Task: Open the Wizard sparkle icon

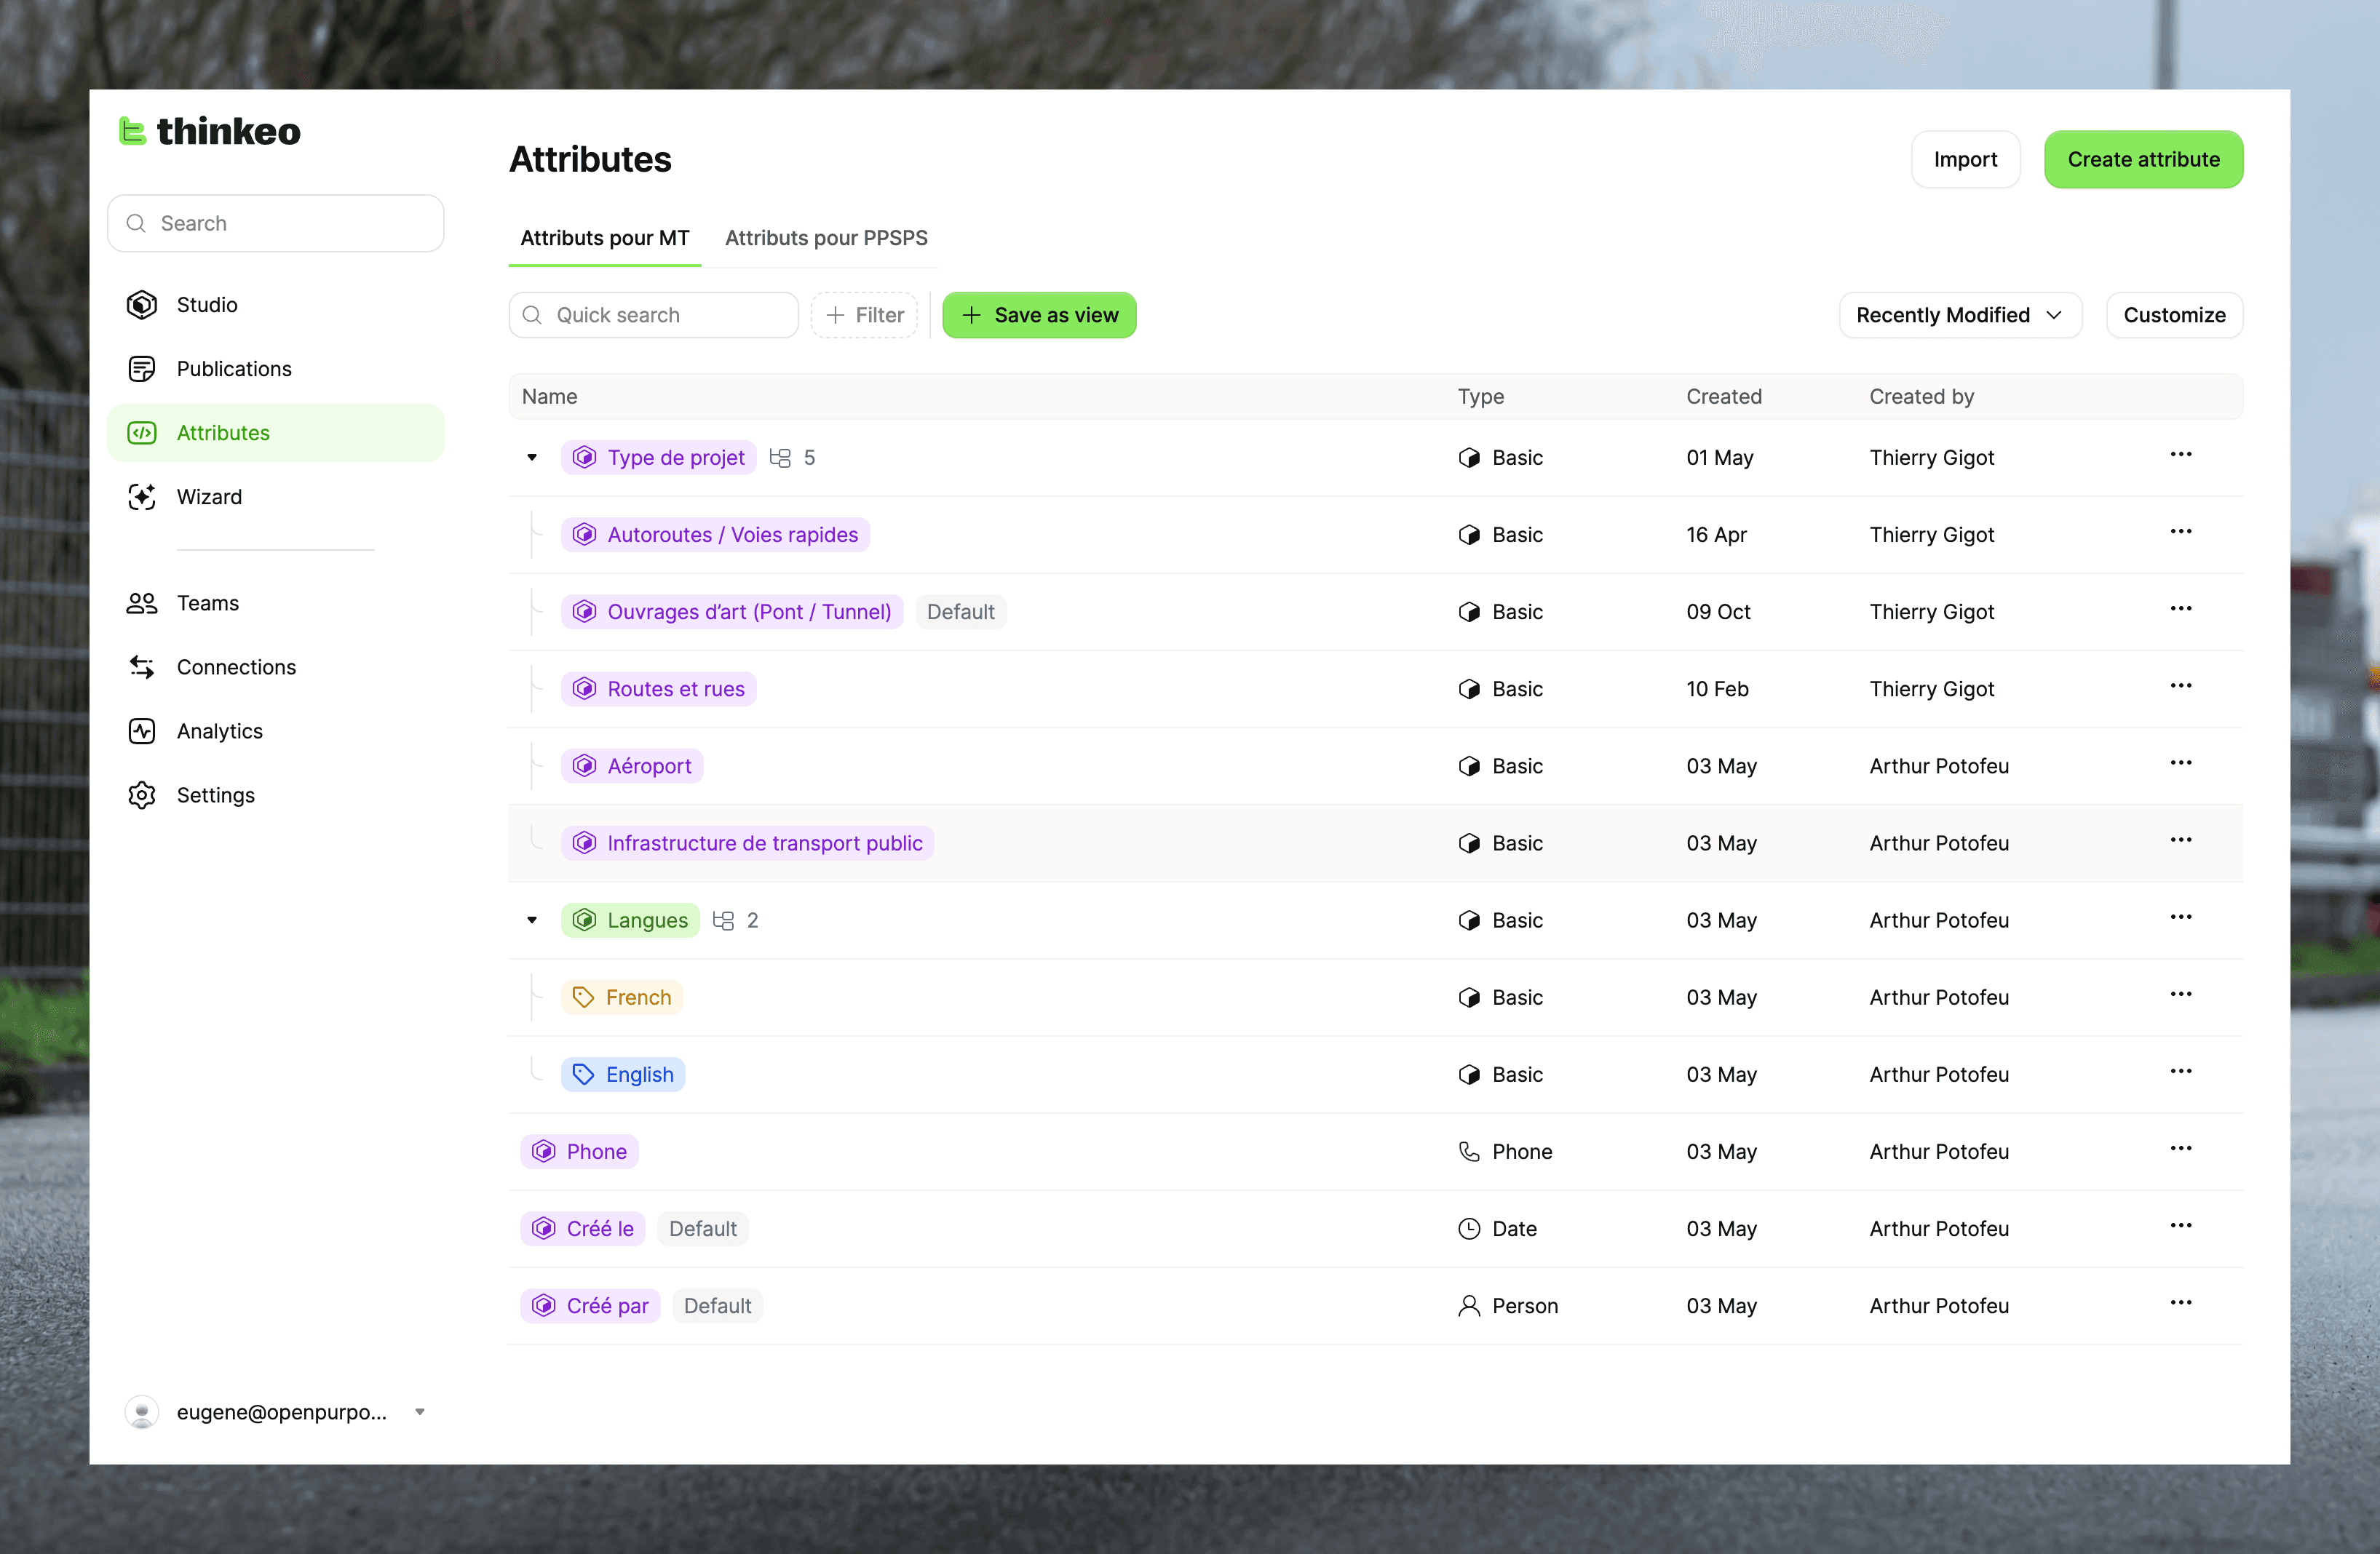Action: pos(142,497)
